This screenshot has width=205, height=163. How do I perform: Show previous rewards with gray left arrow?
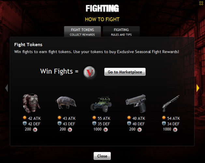coord(7,88)
